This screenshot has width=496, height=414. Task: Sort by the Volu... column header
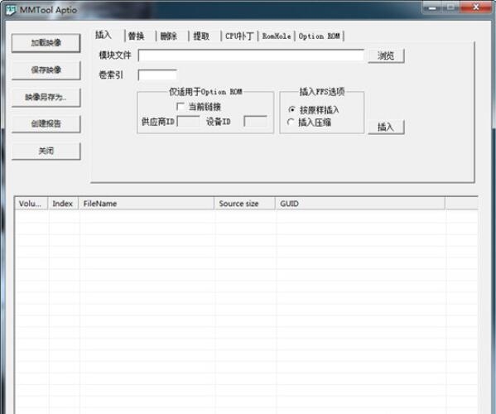[31, 204]
